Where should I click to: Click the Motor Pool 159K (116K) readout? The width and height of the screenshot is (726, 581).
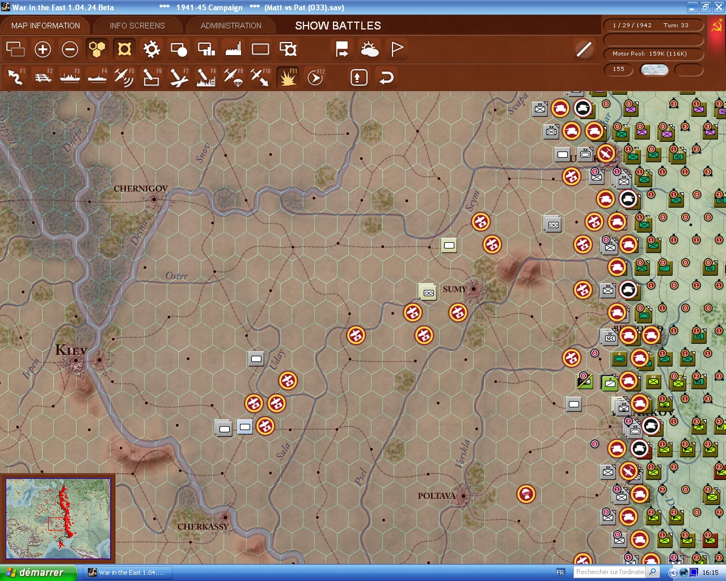pos(654,54)
